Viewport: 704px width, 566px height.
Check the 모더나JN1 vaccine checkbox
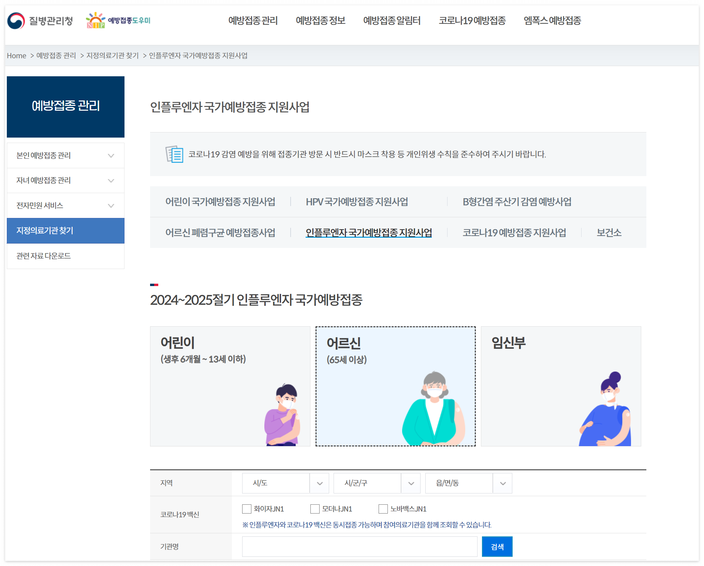click(315, 509)
